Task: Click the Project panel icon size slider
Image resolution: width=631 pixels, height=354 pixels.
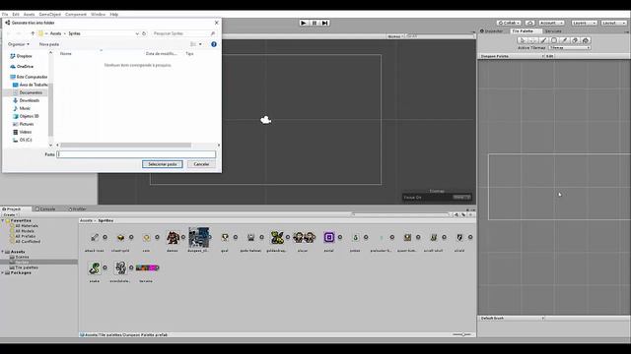Action: (462, 334)
